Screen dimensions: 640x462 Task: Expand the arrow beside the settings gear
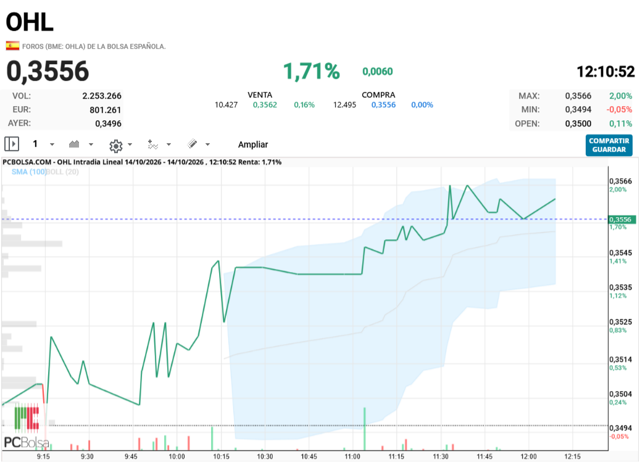130,144
